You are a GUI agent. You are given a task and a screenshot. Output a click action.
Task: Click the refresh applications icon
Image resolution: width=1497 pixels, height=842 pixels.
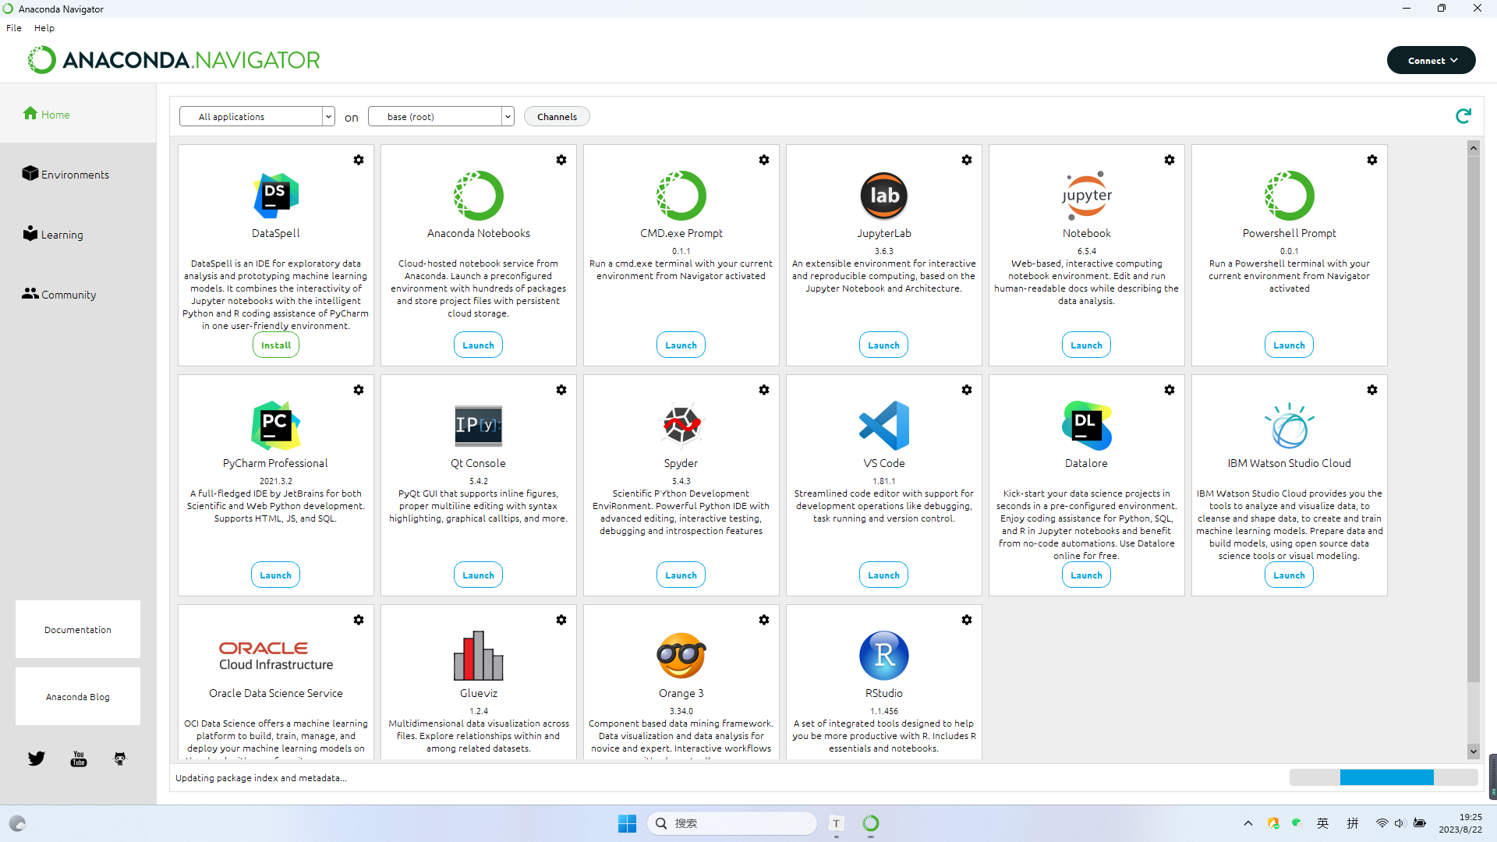click(x=1463, y=116)
